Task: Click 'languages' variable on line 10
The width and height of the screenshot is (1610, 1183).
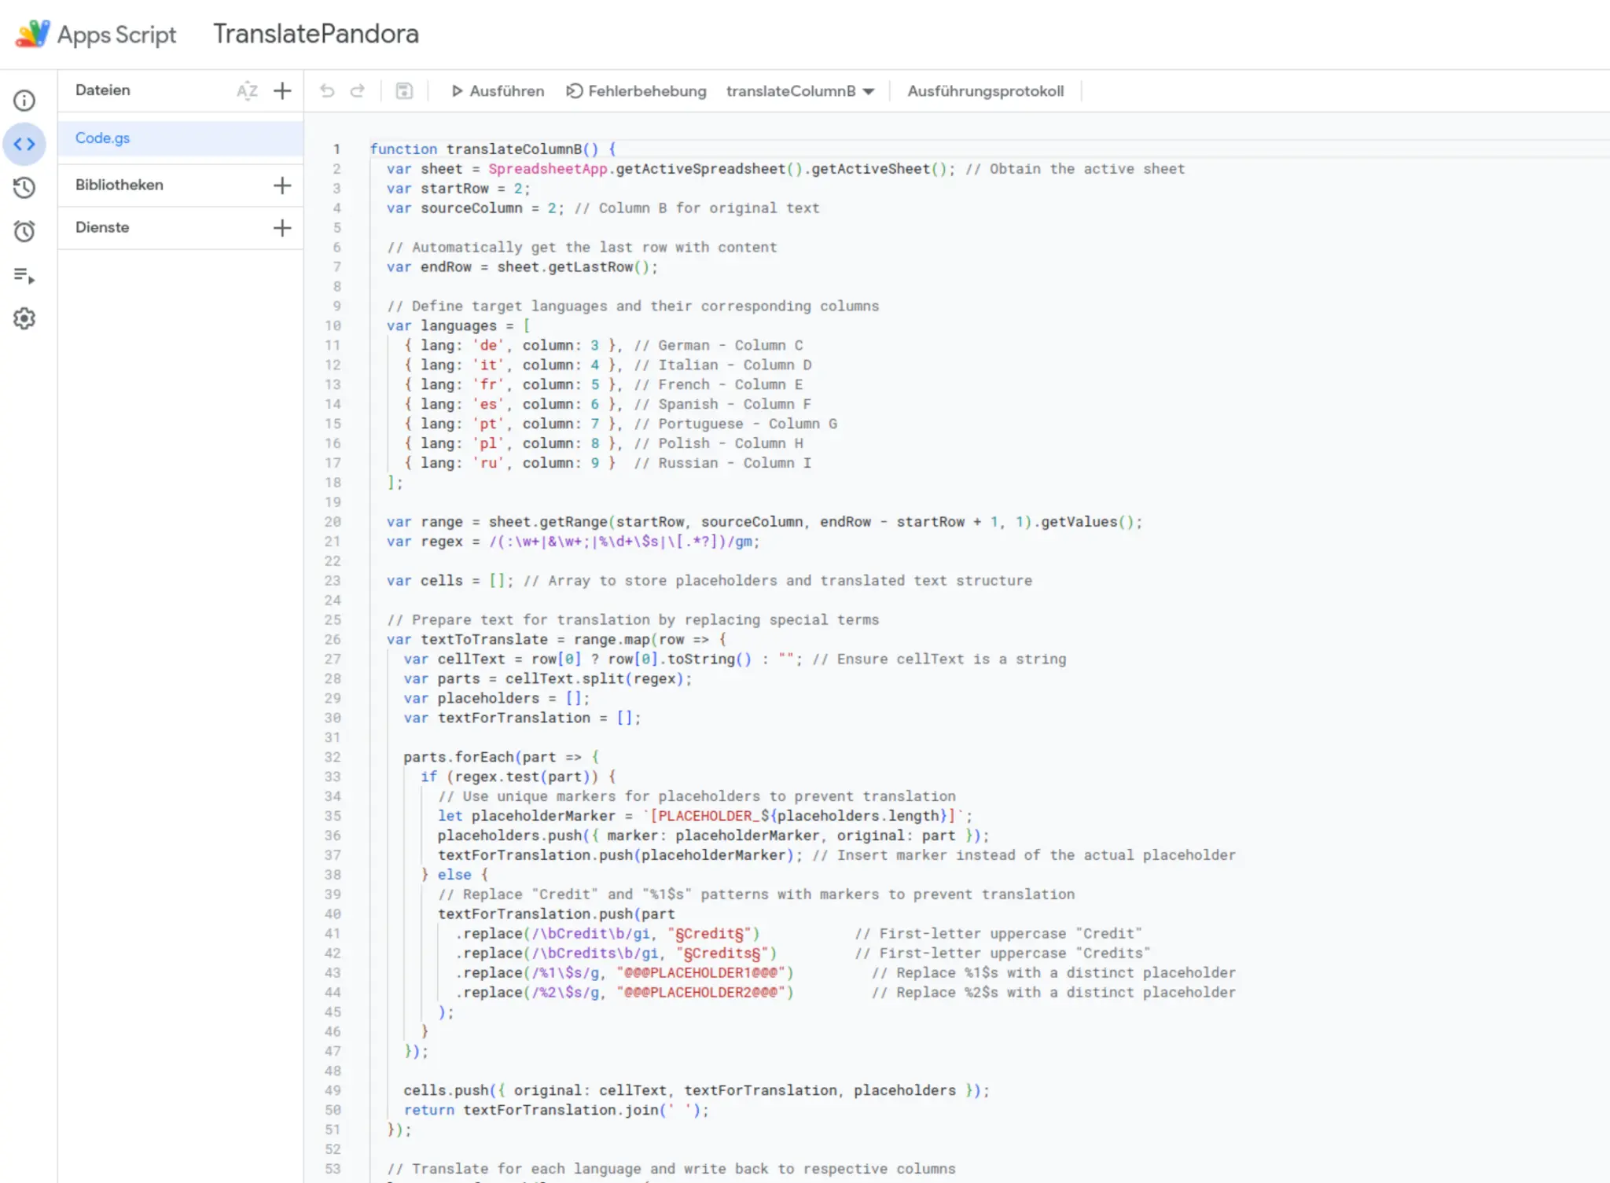Action: pyautogui.click(x=458, y=326)
